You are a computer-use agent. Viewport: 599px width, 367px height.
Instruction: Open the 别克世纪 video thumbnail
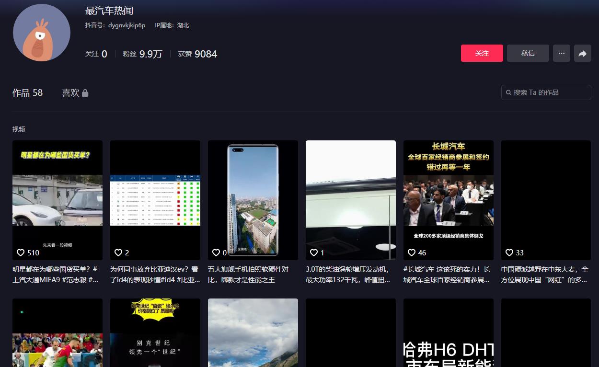tap(155, 333)
